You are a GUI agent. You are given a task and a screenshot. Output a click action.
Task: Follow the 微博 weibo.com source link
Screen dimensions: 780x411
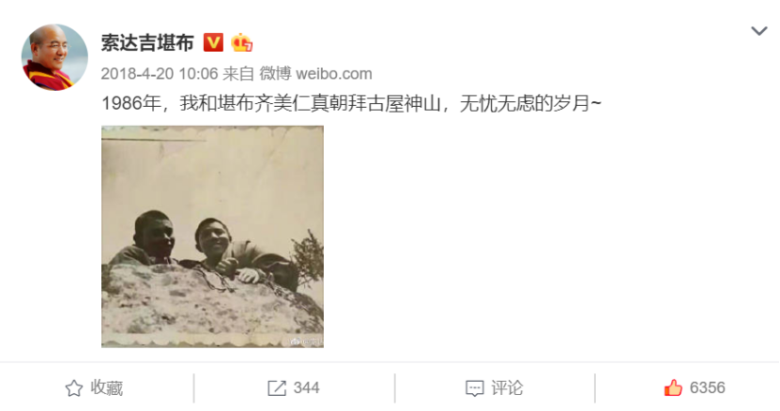pyautogui.click(x=316, y=73)
